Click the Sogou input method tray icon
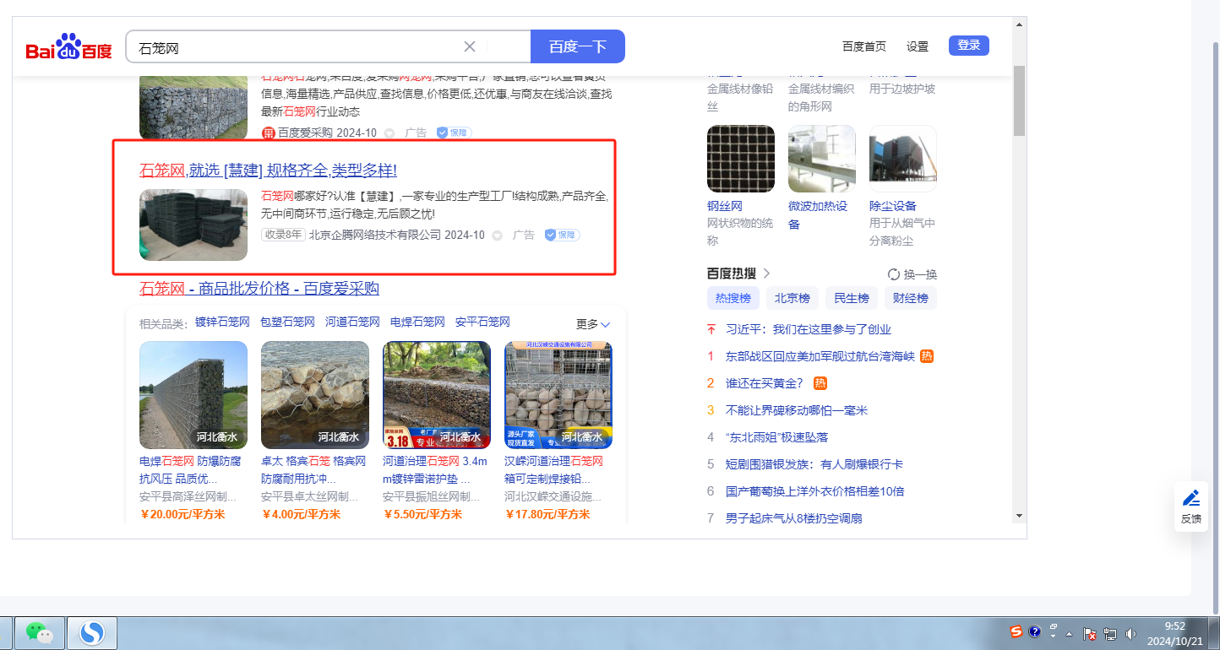This screenshot has height=650, width=1220. point(1016,631)
